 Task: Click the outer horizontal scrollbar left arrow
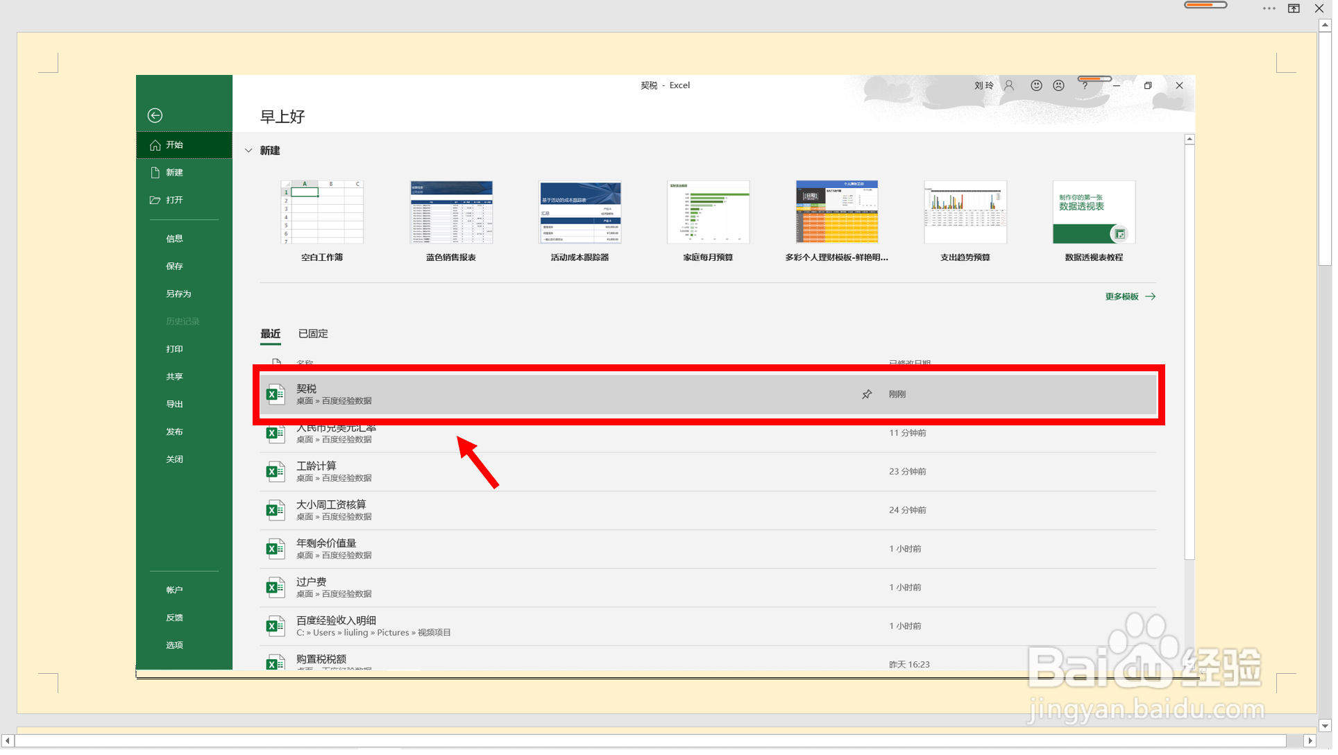pyautogui.click(x=8, y=745)
